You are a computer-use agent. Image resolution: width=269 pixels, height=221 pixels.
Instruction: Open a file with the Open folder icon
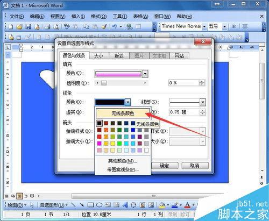[19, 27]
